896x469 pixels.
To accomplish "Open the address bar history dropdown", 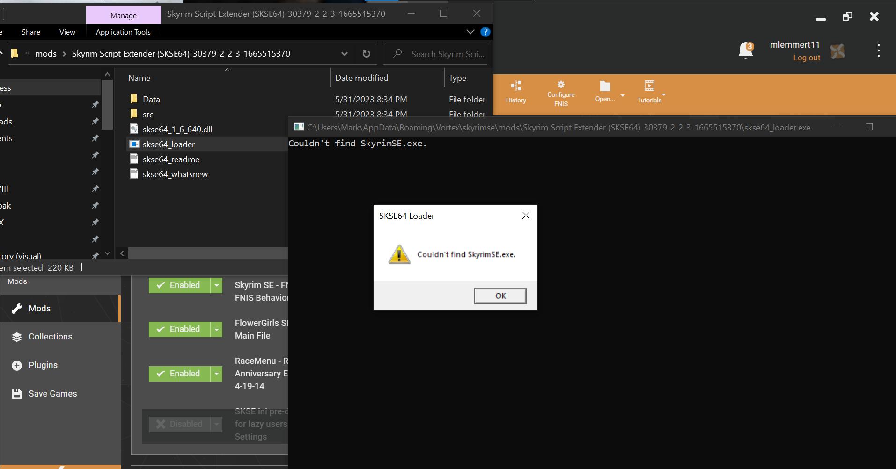I will [345, 54].
